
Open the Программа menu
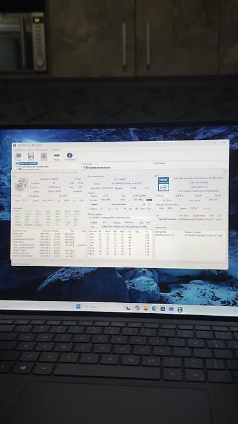(x=19, y=149)
